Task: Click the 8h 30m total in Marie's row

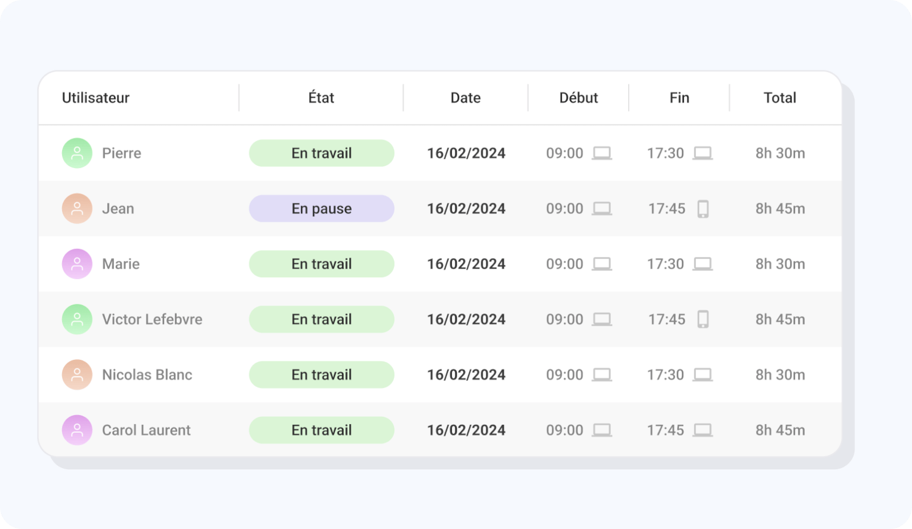Action: (780, 264)
